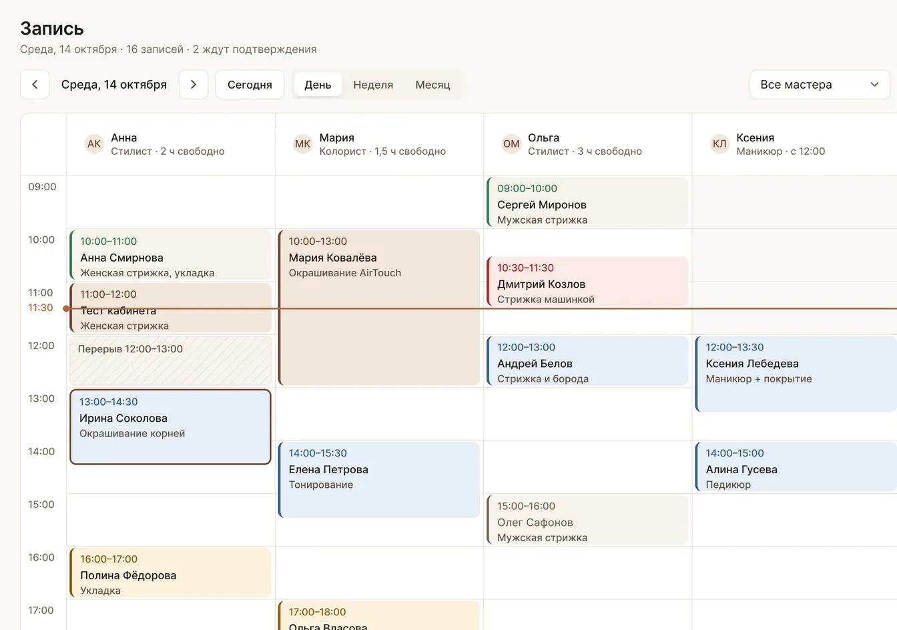Click the Анна column header name
This screenshot has width=897, height=630.
(x=124, y=137)
